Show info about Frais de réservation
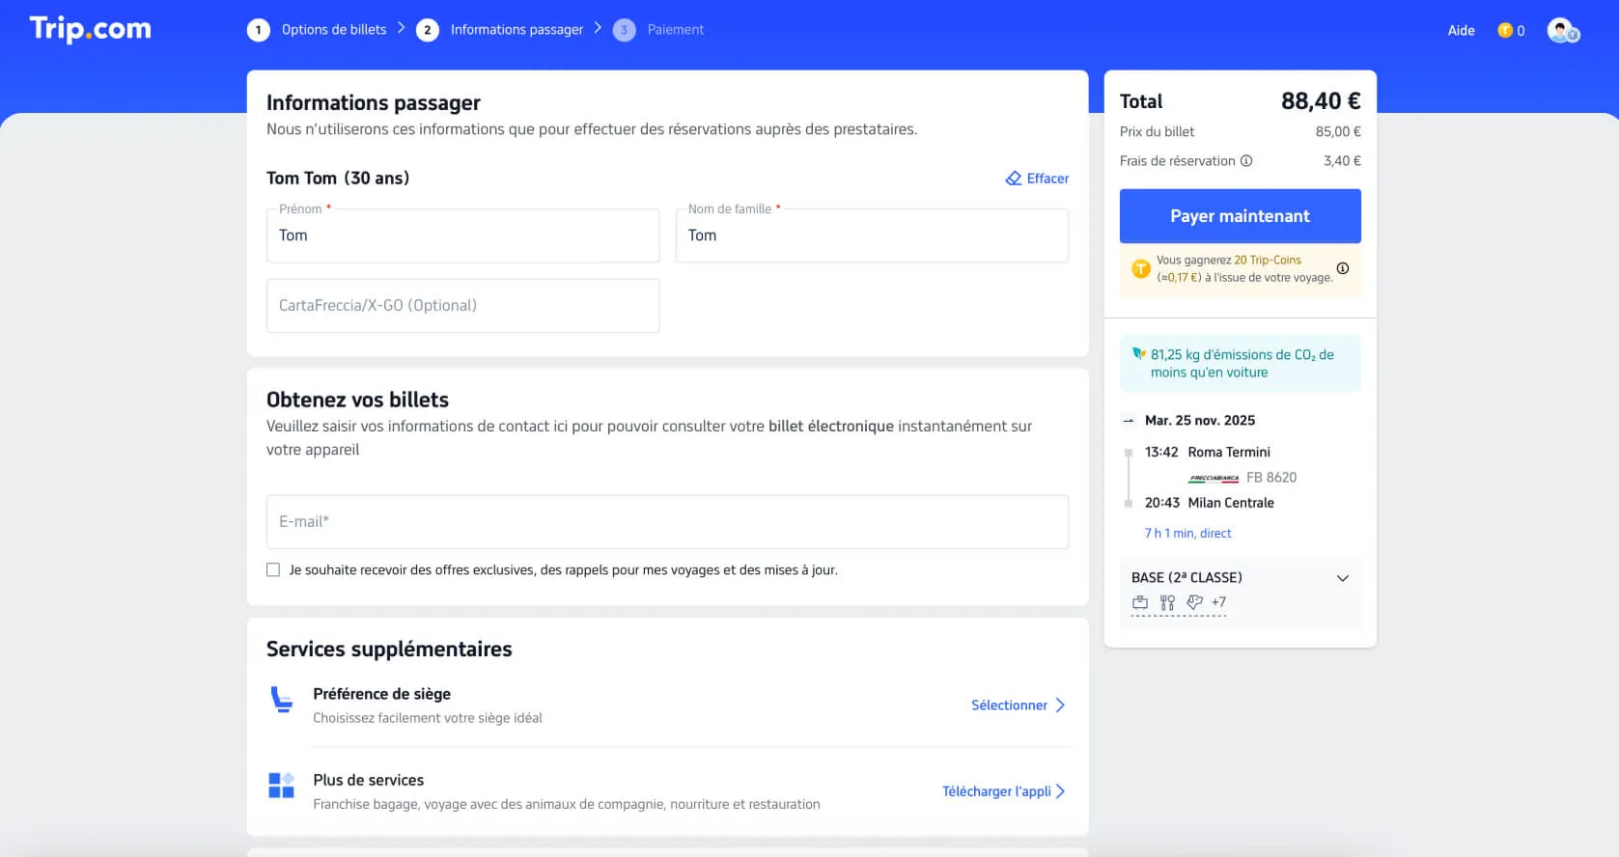The image size is (1619, 857). click(1246, 161)
